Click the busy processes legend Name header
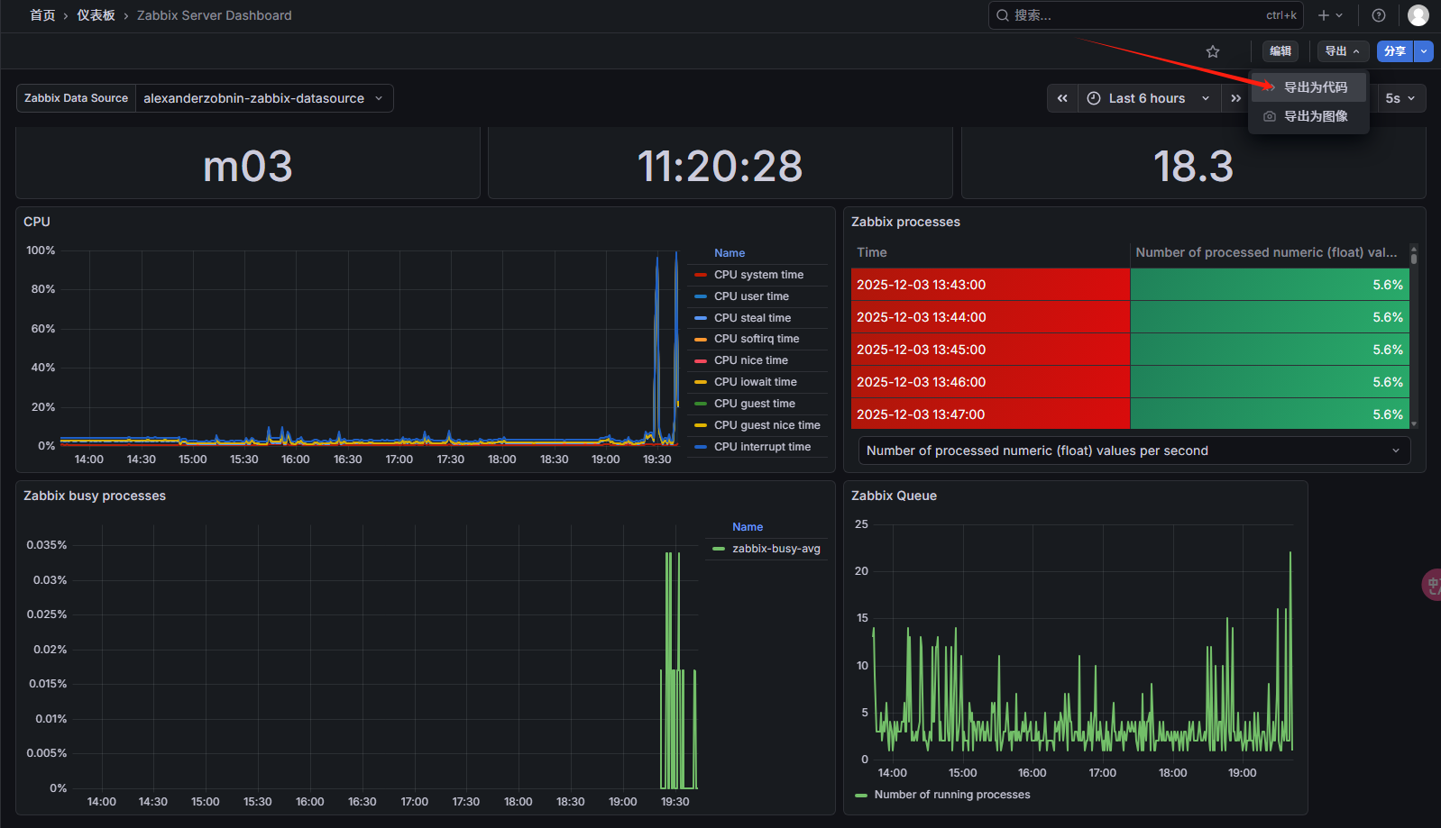This screenshot has height=828, width=1441. coord(748,527)
